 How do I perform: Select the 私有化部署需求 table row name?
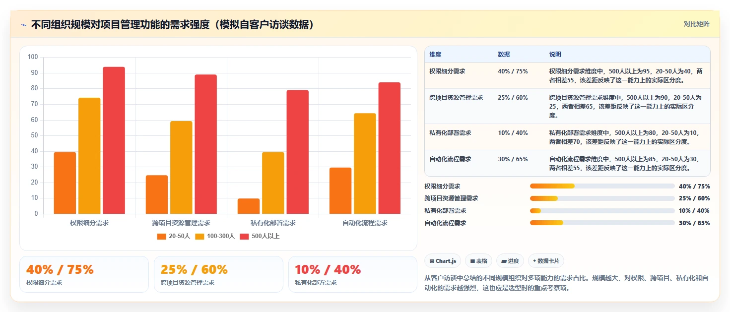tap(450, 133)
